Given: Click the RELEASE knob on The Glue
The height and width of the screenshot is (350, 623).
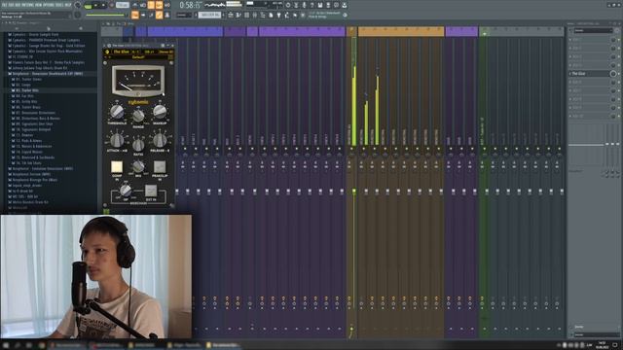Looking at the screenshot, I should click(x=160, y=140).
